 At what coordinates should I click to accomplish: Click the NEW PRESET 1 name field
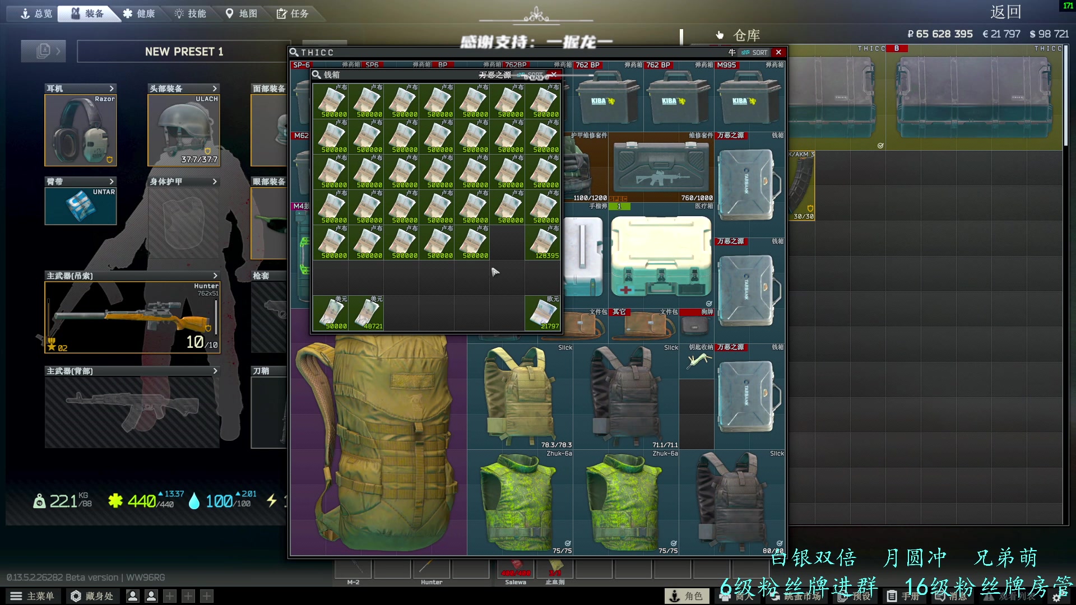point(184,52)
